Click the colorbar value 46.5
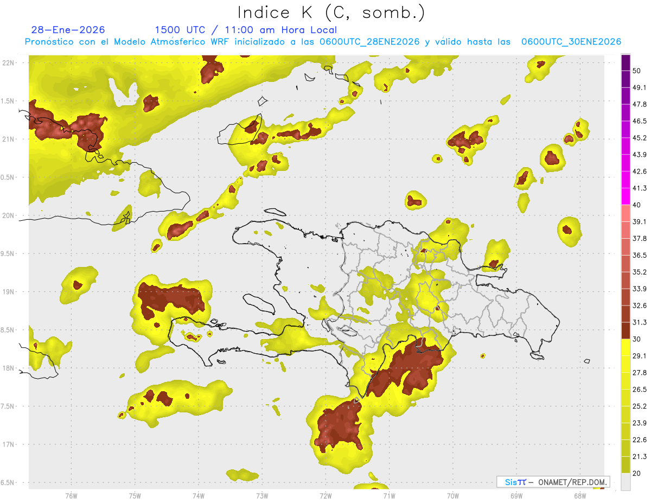 pos(639,121)
